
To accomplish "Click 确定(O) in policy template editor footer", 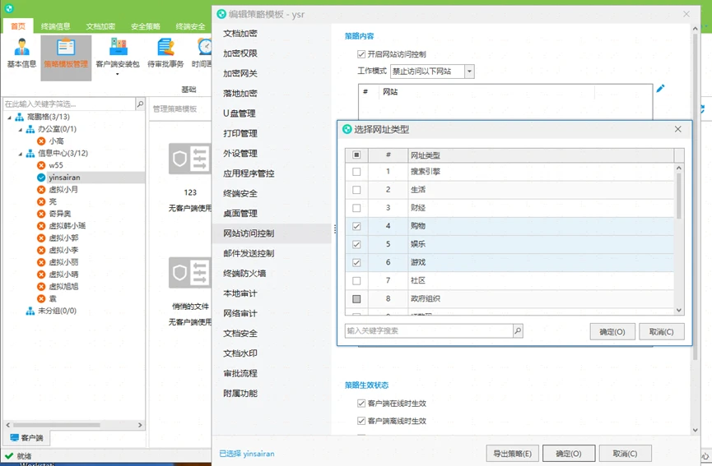I will tap(569, 453).
